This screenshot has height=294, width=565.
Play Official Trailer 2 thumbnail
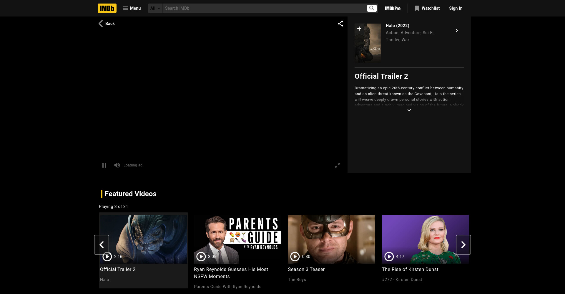(143, 239)
